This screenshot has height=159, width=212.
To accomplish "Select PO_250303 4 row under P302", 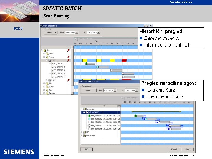I will 59,70.
